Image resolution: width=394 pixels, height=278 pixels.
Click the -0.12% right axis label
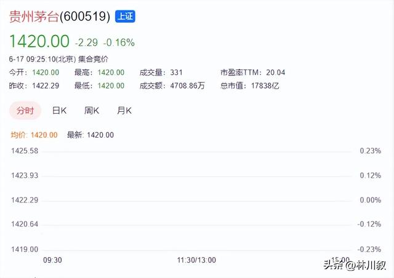[369, 224]
